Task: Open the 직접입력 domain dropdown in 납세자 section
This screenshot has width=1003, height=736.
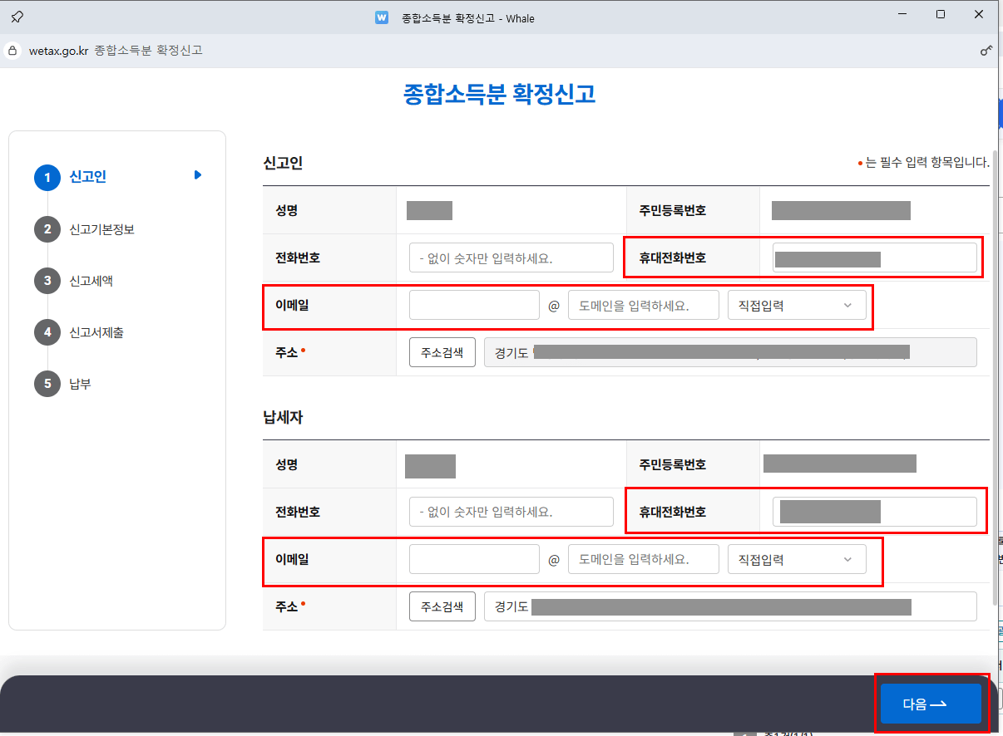Action: [x=797, y=559]
